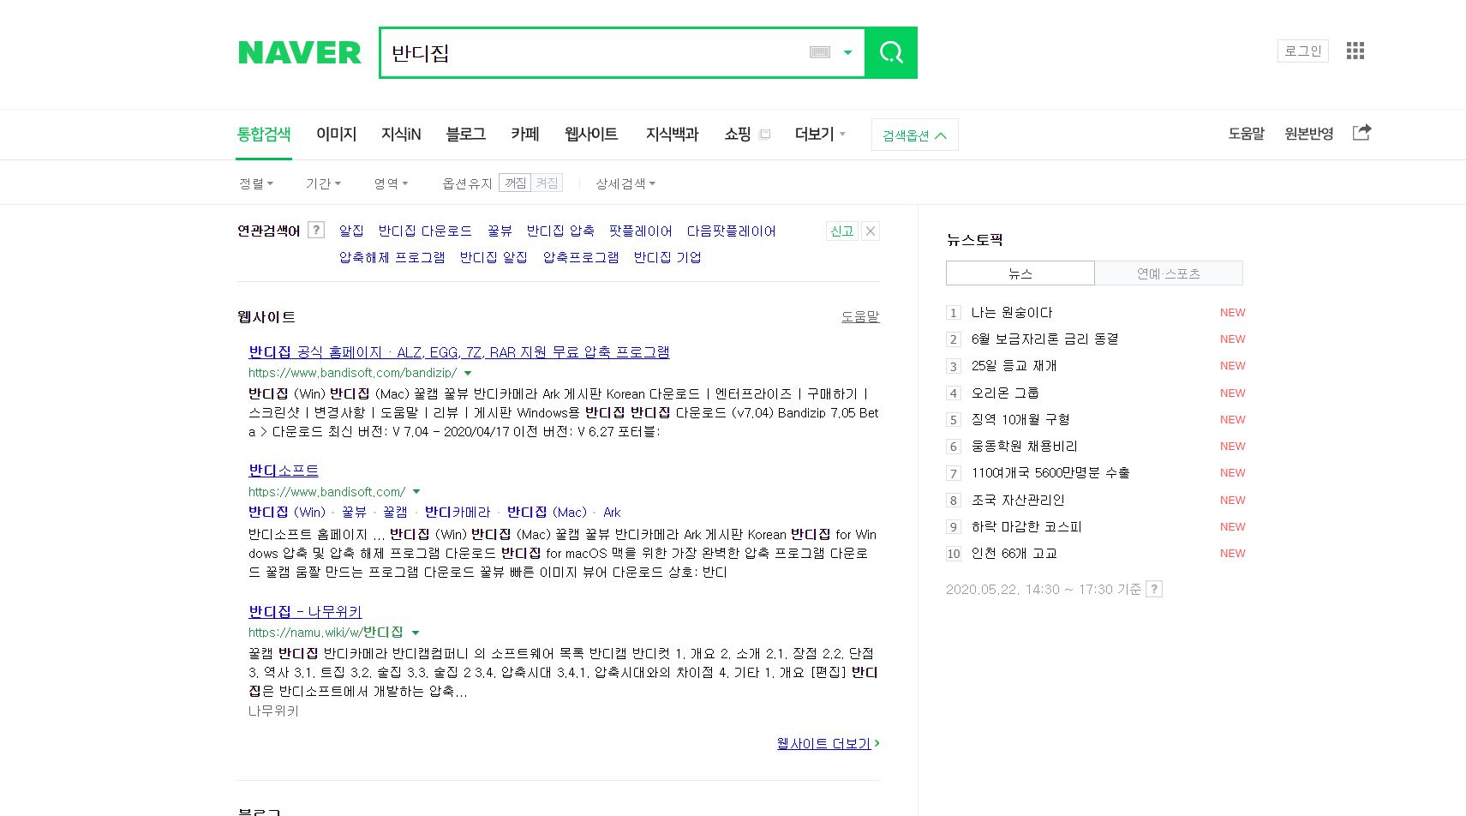1466x816 pixels.
Task: Click the 반디카메라 sublink
Action: (458, 512)
